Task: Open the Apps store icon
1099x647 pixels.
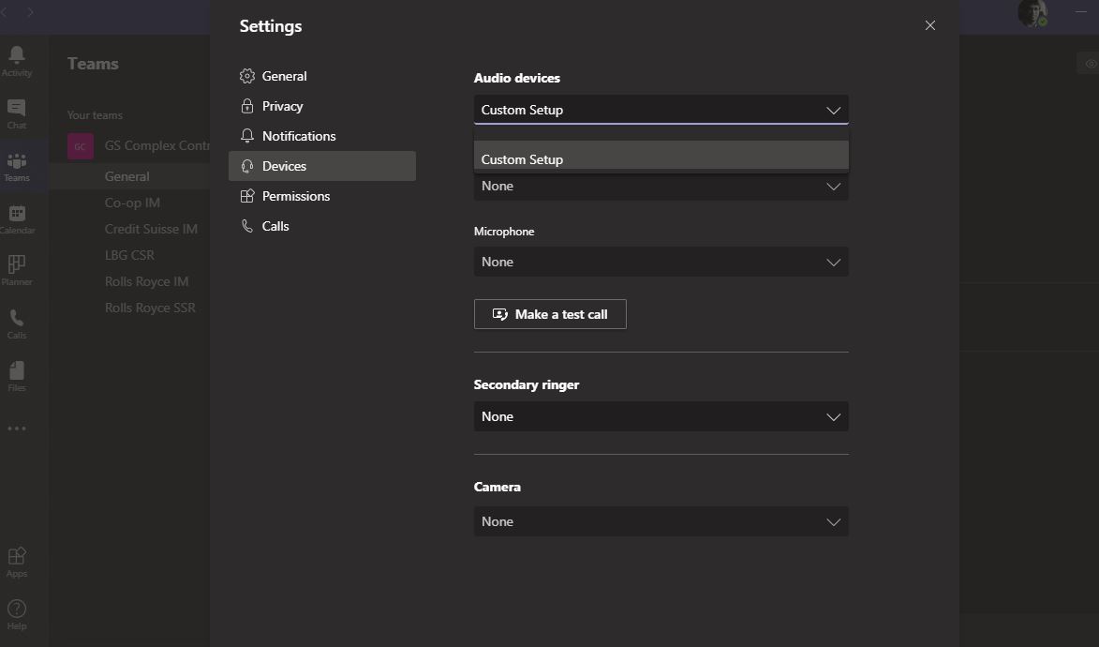Action: point(17,561)
